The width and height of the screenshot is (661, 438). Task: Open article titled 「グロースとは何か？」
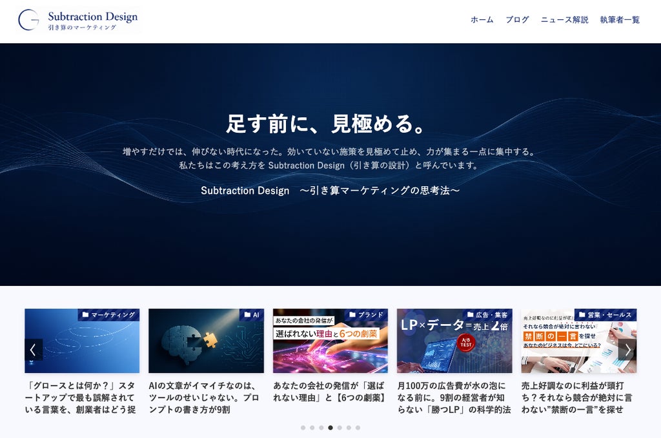coord(82,397)
